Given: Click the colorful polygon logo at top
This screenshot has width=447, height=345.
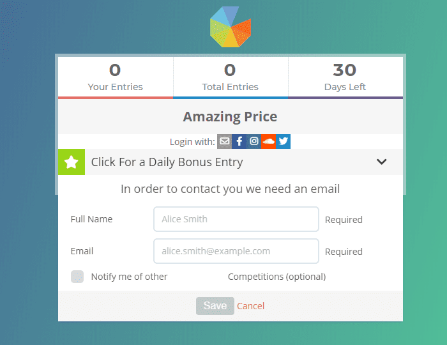Looking at the screenshot, I should point(231,27).
